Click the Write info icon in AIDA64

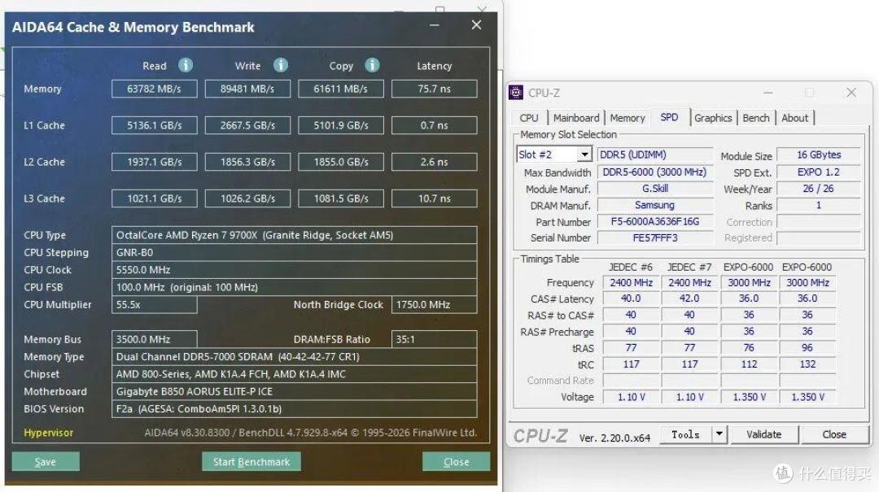pos(281,66)
